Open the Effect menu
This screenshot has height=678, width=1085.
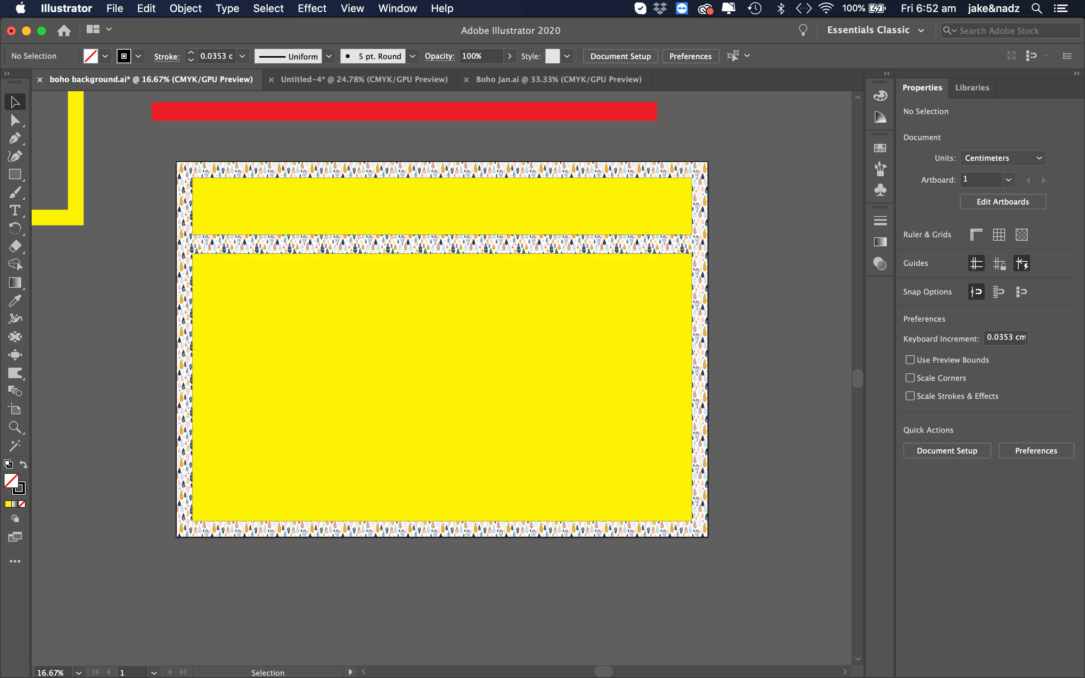click(x=312, y=9)
